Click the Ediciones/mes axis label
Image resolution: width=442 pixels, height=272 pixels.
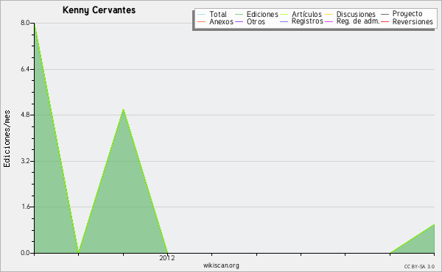(x=7, y=139)
